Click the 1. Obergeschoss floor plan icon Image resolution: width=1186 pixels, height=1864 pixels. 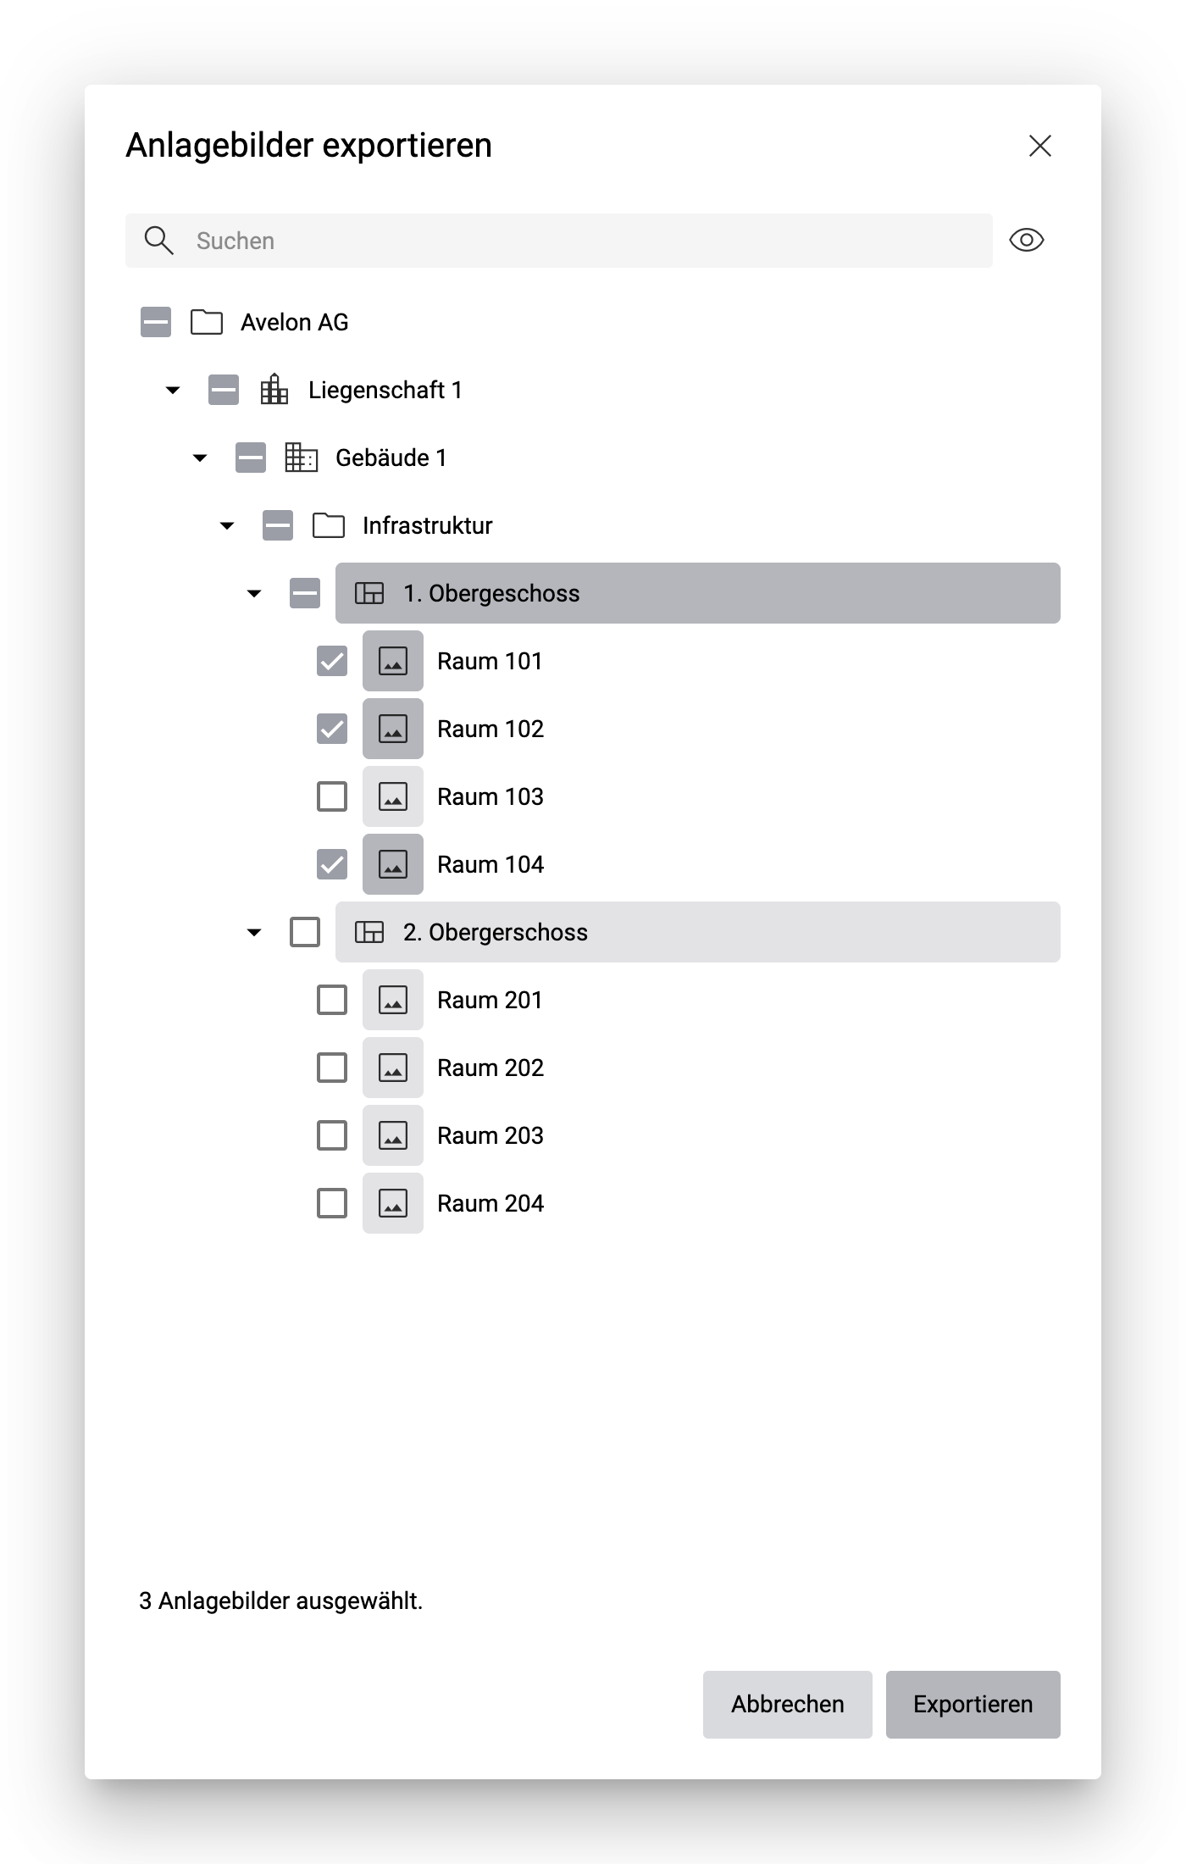click(370, 593)
